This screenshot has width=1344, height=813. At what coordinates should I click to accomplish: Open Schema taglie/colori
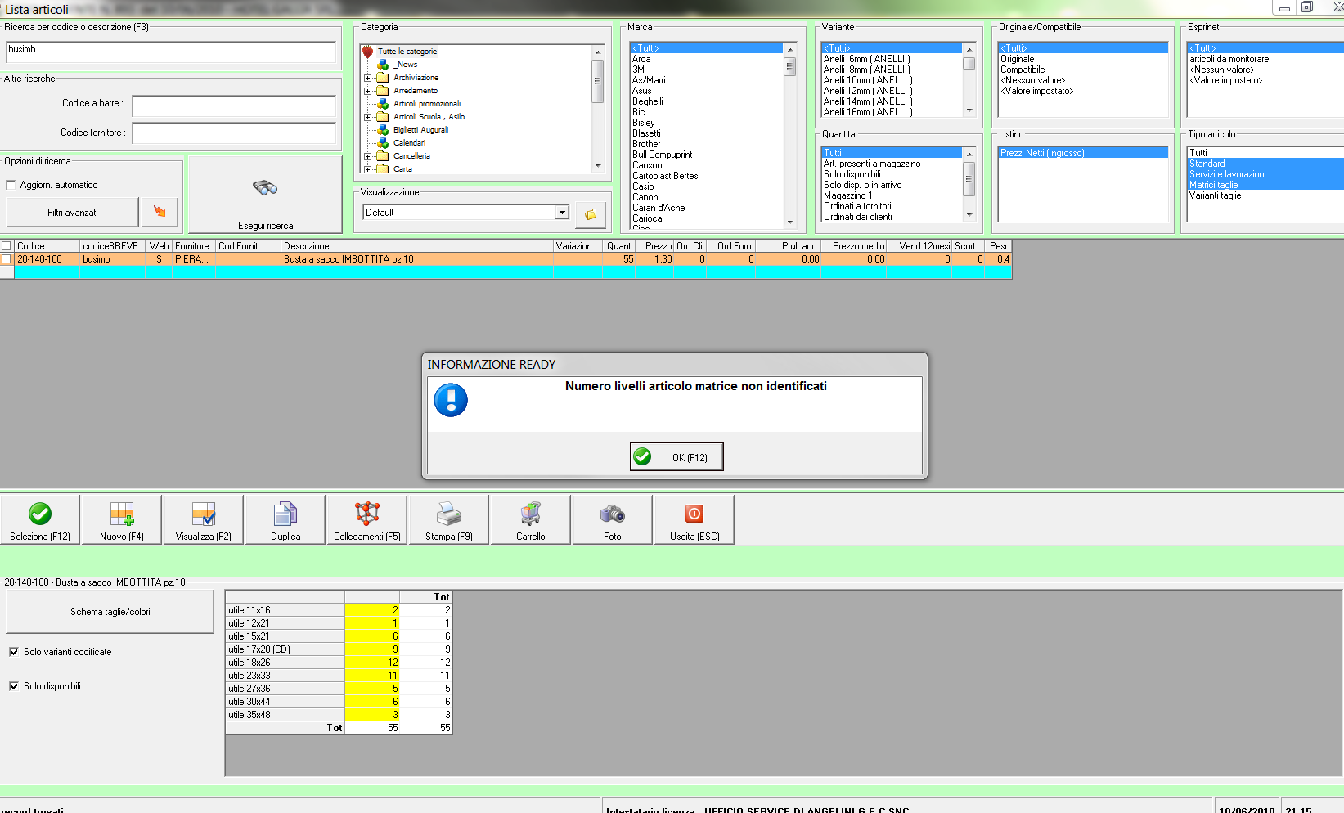[110, 612]
